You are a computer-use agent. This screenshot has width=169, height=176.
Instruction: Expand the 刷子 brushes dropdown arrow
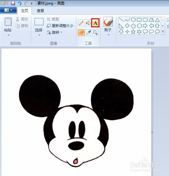tap(108, 35)
